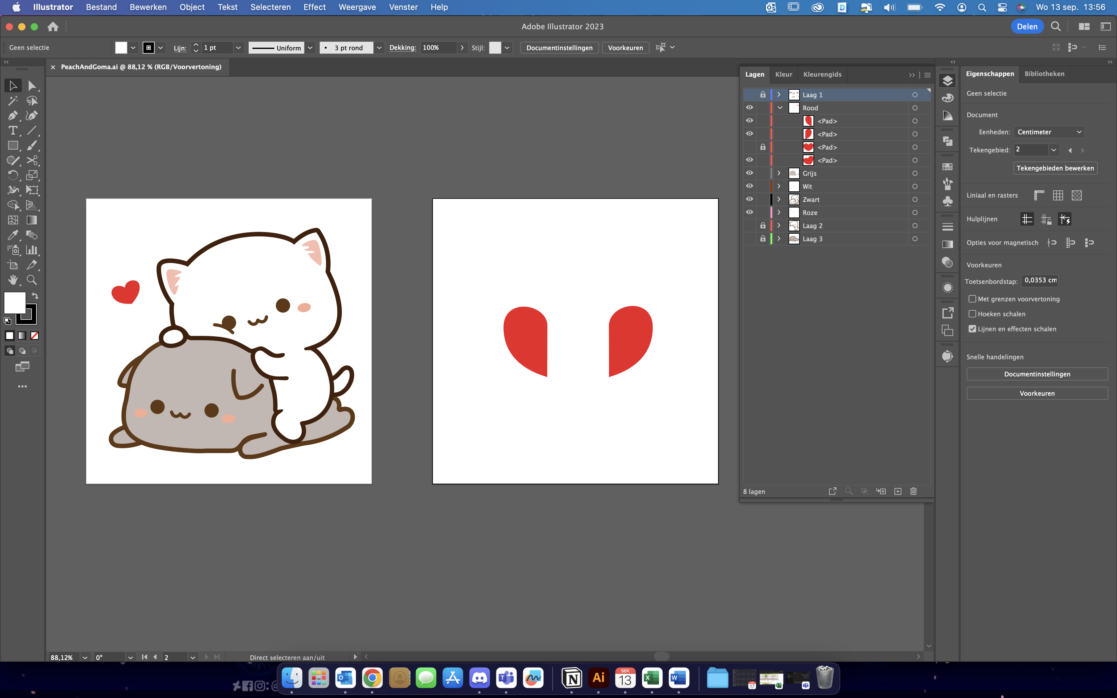Click Tekengebieden bewerken button

coord(1055,168)
